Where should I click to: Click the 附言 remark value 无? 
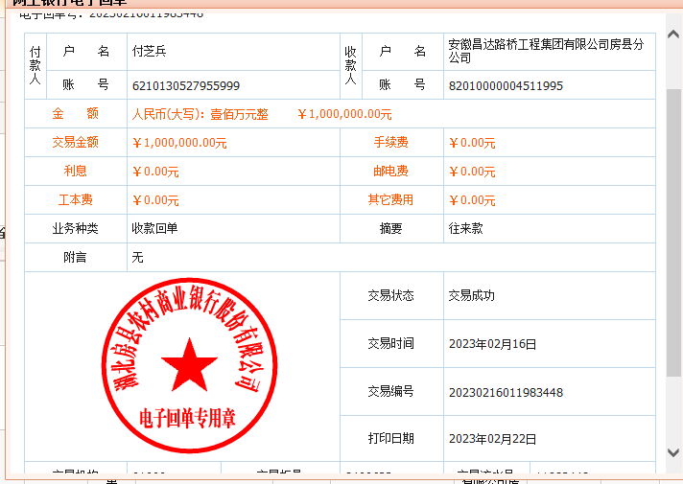pyautogui.click(x=137, y=258)
